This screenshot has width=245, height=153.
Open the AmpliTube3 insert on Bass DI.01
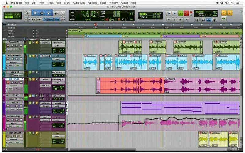coord(45,43)
